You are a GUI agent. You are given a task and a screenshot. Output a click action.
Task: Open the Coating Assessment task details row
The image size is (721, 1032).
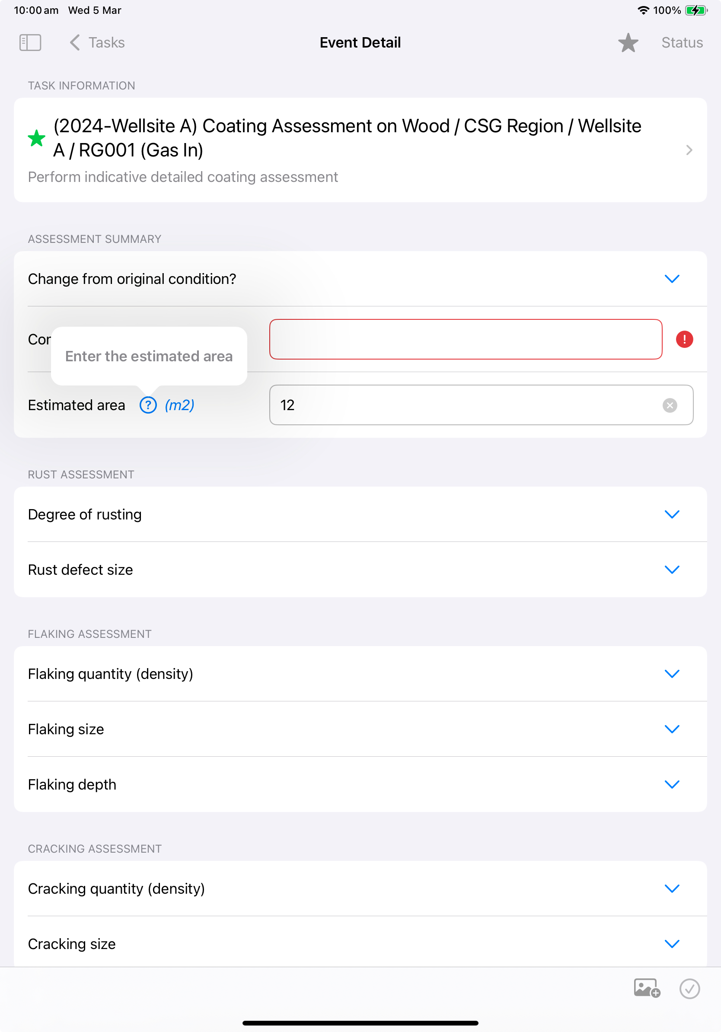pyautogui.click(x=360, y=150)
